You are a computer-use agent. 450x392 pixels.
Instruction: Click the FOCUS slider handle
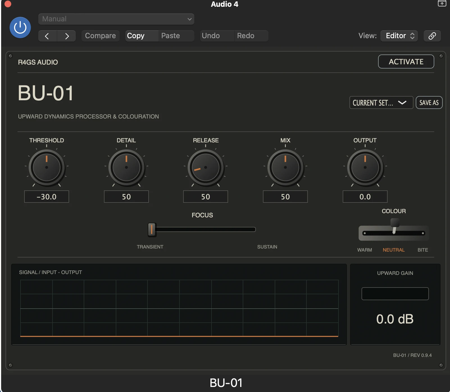click(152, 229)
